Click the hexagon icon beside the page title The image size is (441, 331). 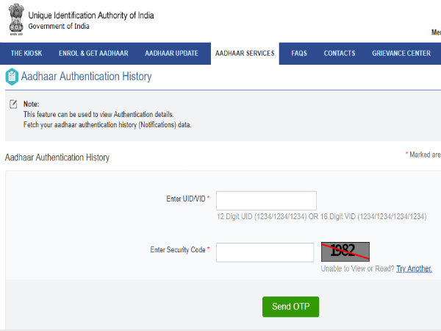(x=12, y=76)
